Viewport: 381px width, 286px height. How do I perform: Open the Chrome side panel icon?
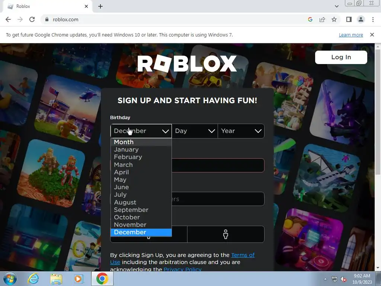coord(349,19)
